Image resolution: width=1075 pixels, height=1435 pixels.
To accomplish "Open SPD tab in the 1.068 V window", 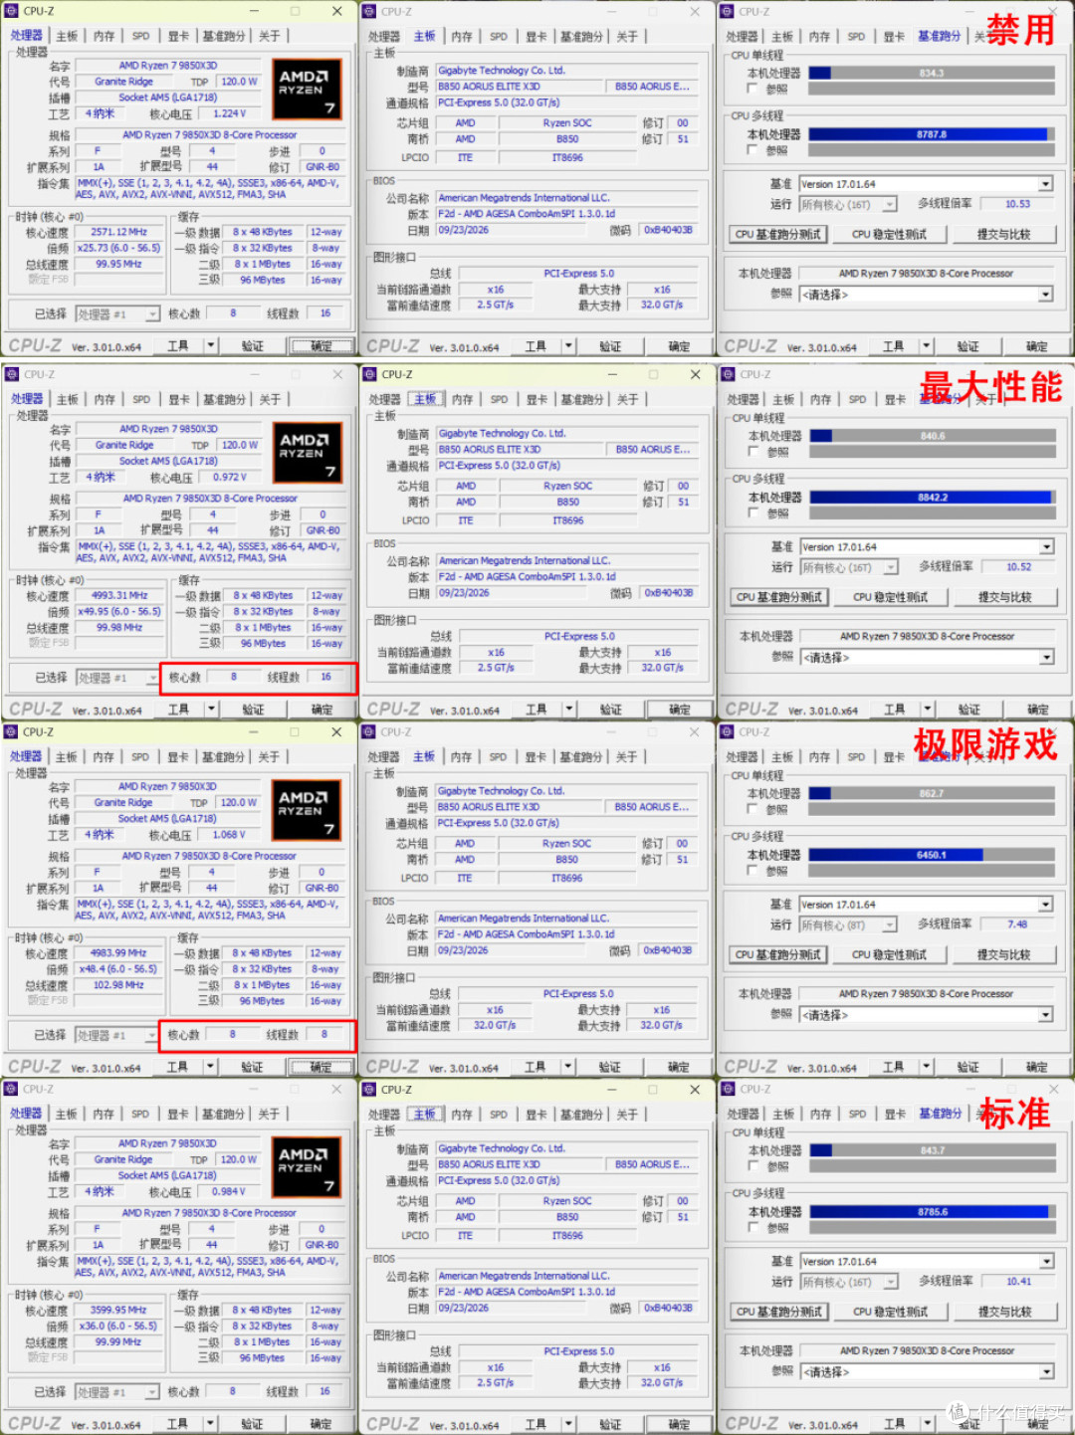I will point(140,756).
